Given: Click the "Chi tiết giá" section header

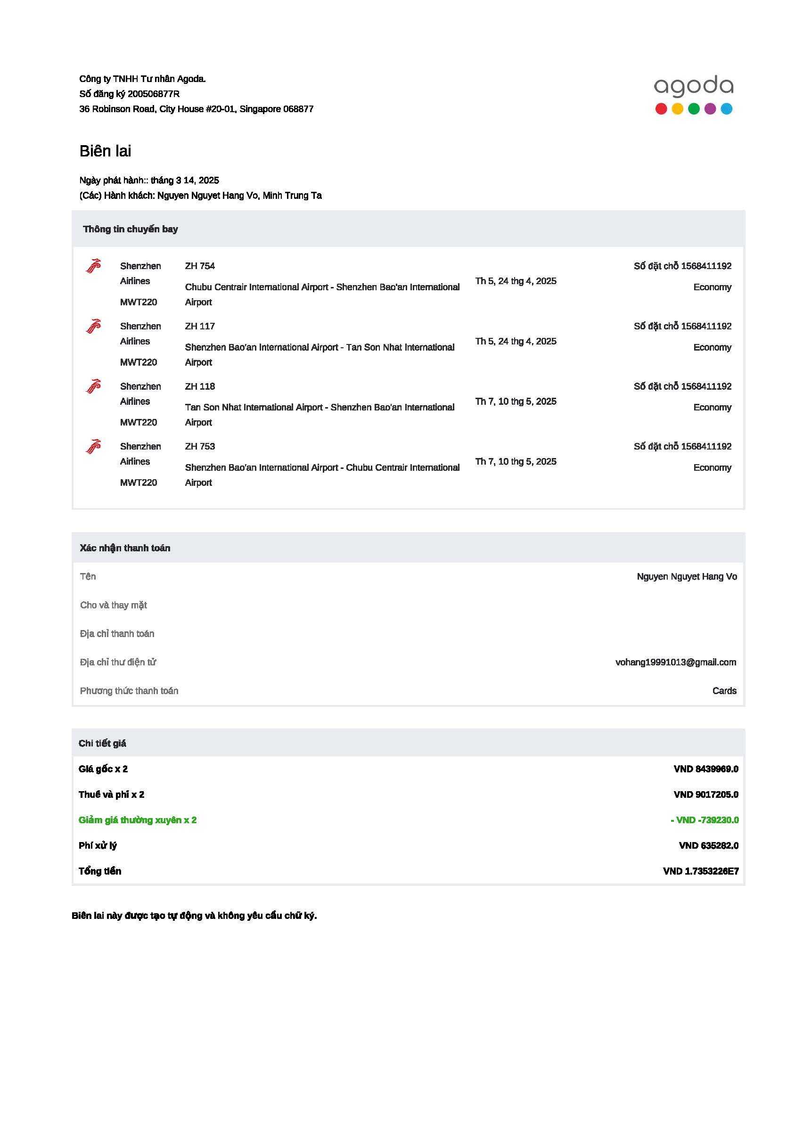Looking at the screenshot, I should (x=102, y=744).
